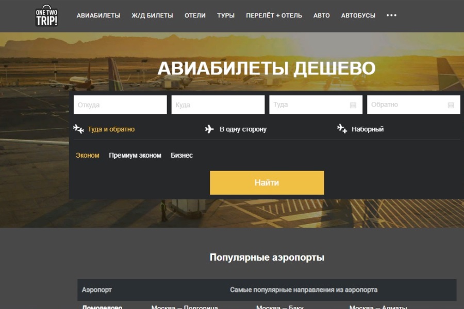Click the OneTwoTrip logo
Image resolution: width=464 pixels, height=309 pixels.
point(46,16)
